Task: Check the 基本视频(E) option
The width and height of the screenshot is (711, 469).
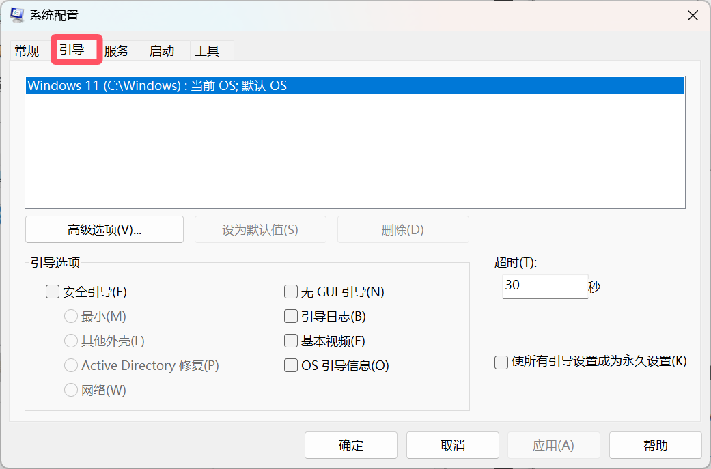Action: click(291, 341)
